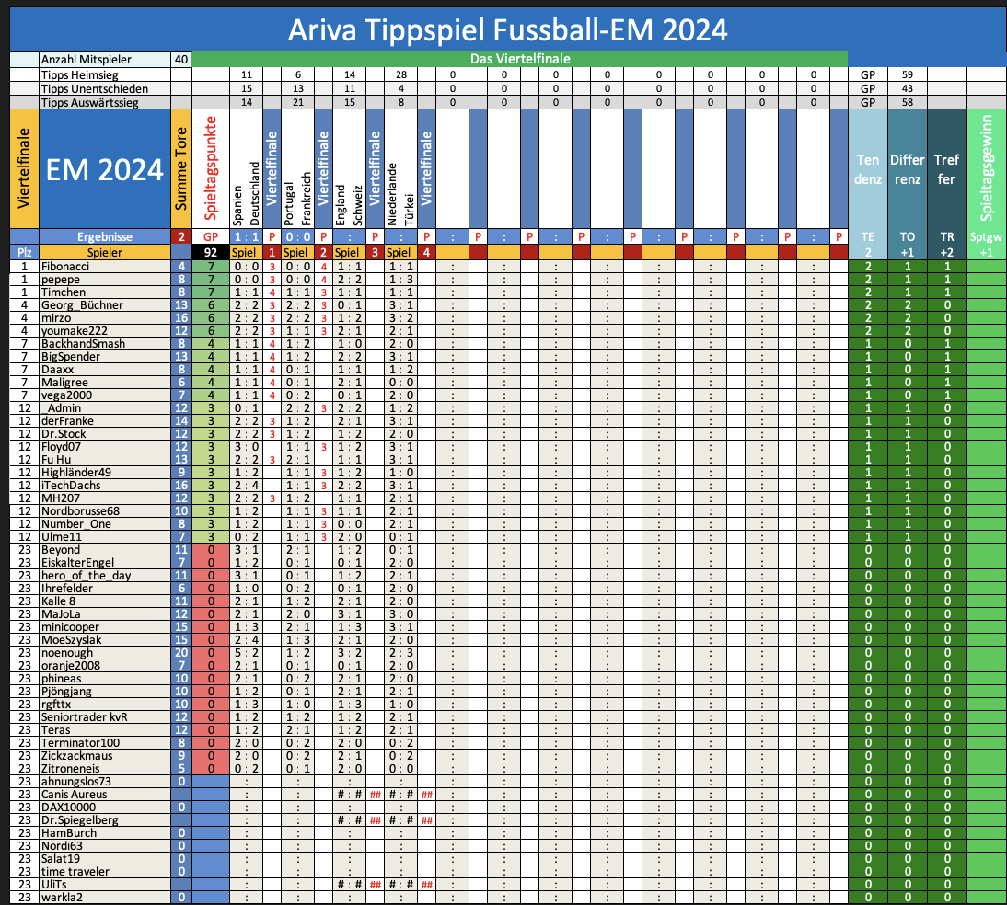
Task: Click the Ariva Tippspiel Fussball-EM 2024 title
Action: click(x=507, y=29)
